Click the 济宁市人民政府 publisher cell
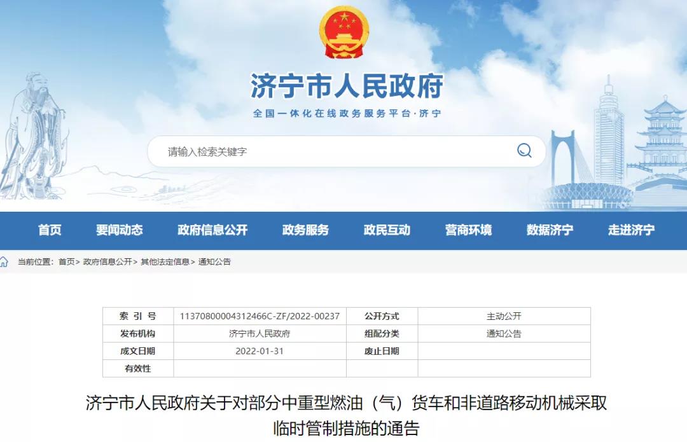This screenshot has height=442, width=687. [x=260, y=334]
